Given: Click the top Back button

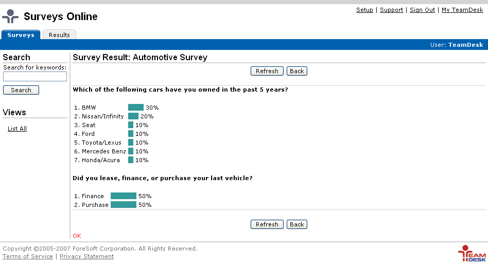Looking at the screenshot, I should [x=297, y=71].
